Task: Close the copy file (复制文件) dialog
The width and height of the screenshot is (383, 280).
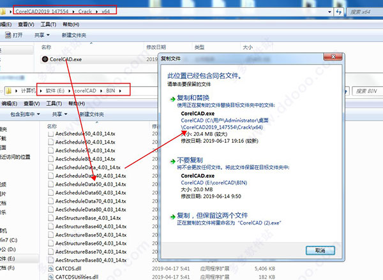Action: tap(333, 57)
